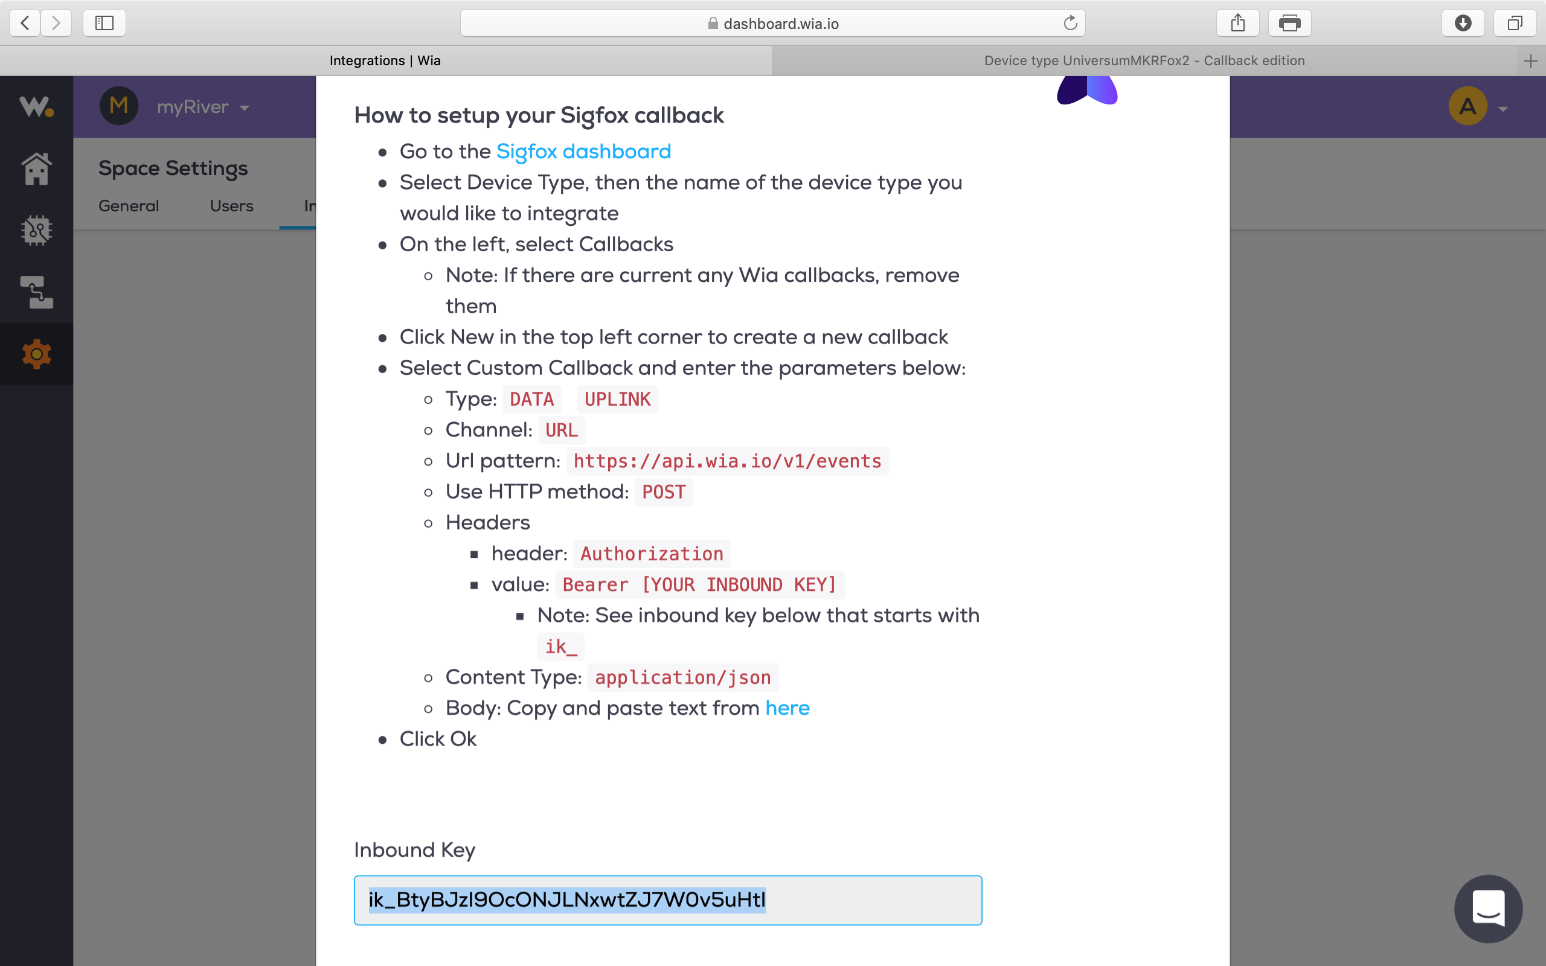Click the Inbound Key input field
The image size is (1546, 966).
tap(667, 900)
